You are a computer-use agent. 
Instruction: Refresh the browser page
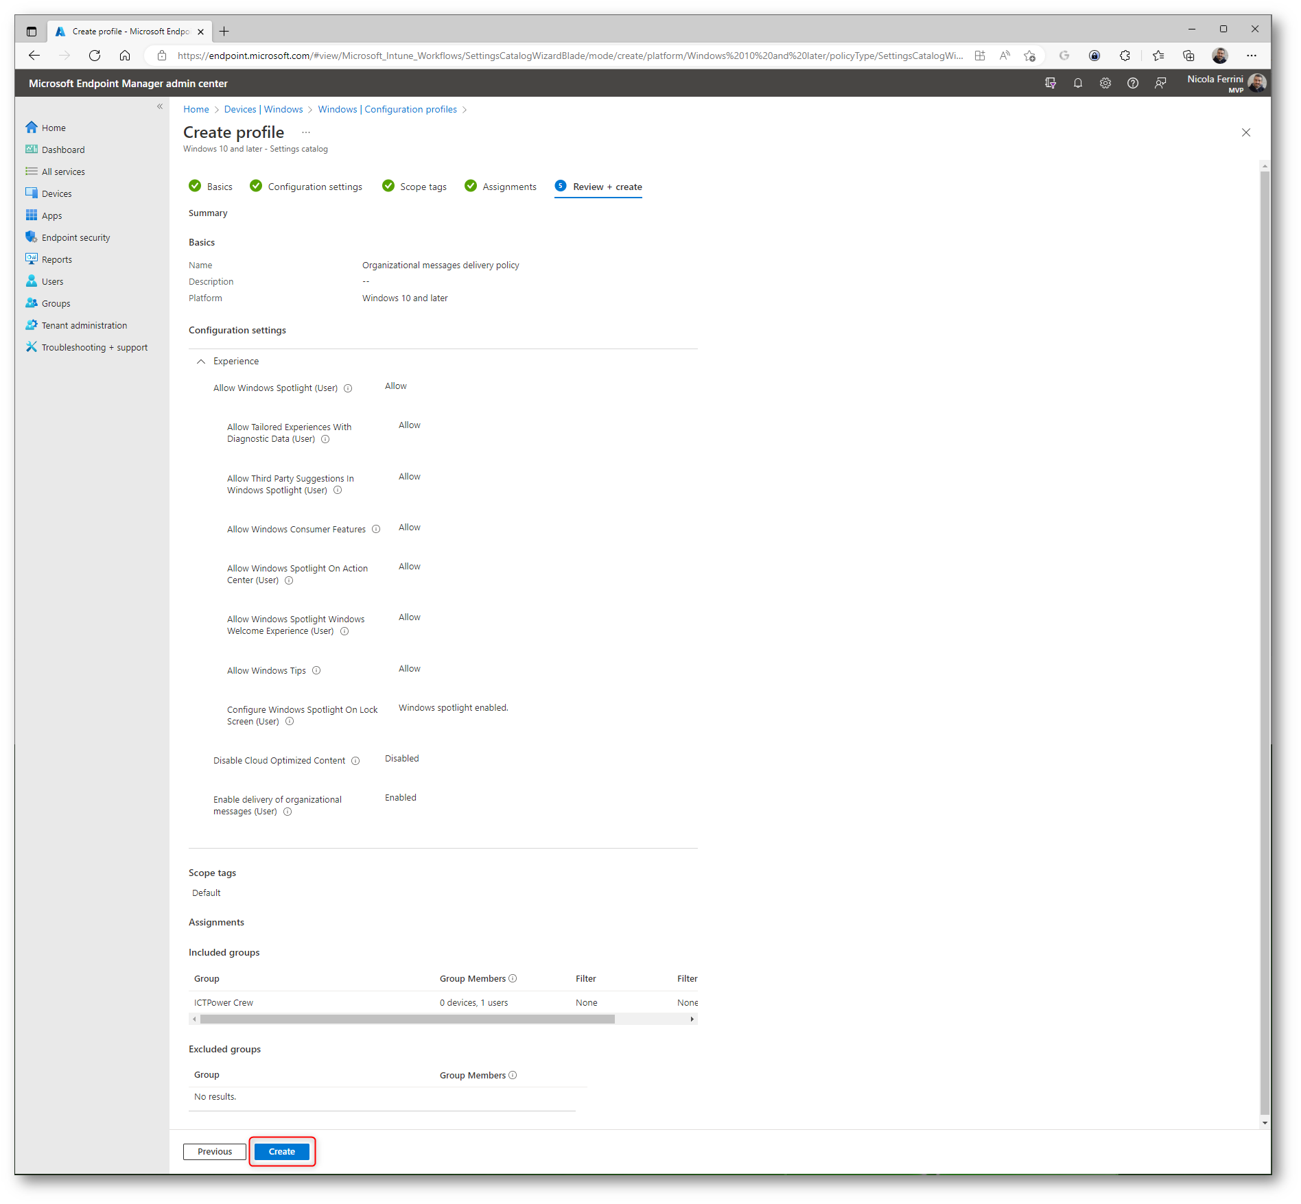tap(95, 56)
